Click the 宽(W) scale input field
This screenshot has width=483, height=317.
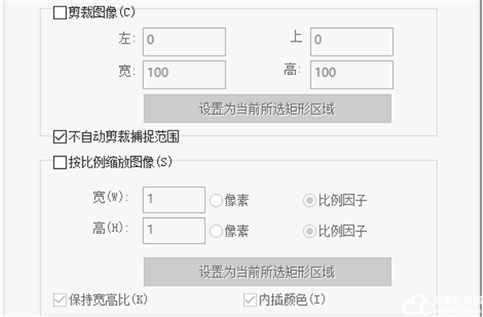pyautogui.click(x=174, y=200)
